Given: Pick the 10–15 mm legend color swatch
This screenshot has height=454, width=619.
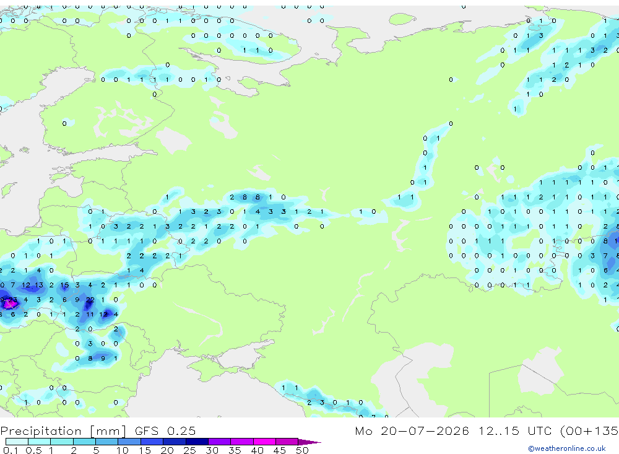Looking at the screenshot, I should point(129,442).
